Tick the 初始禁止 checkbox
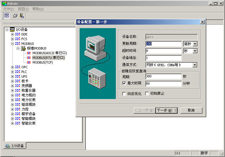The image size is (225, 157). click(x=147, y=94)
